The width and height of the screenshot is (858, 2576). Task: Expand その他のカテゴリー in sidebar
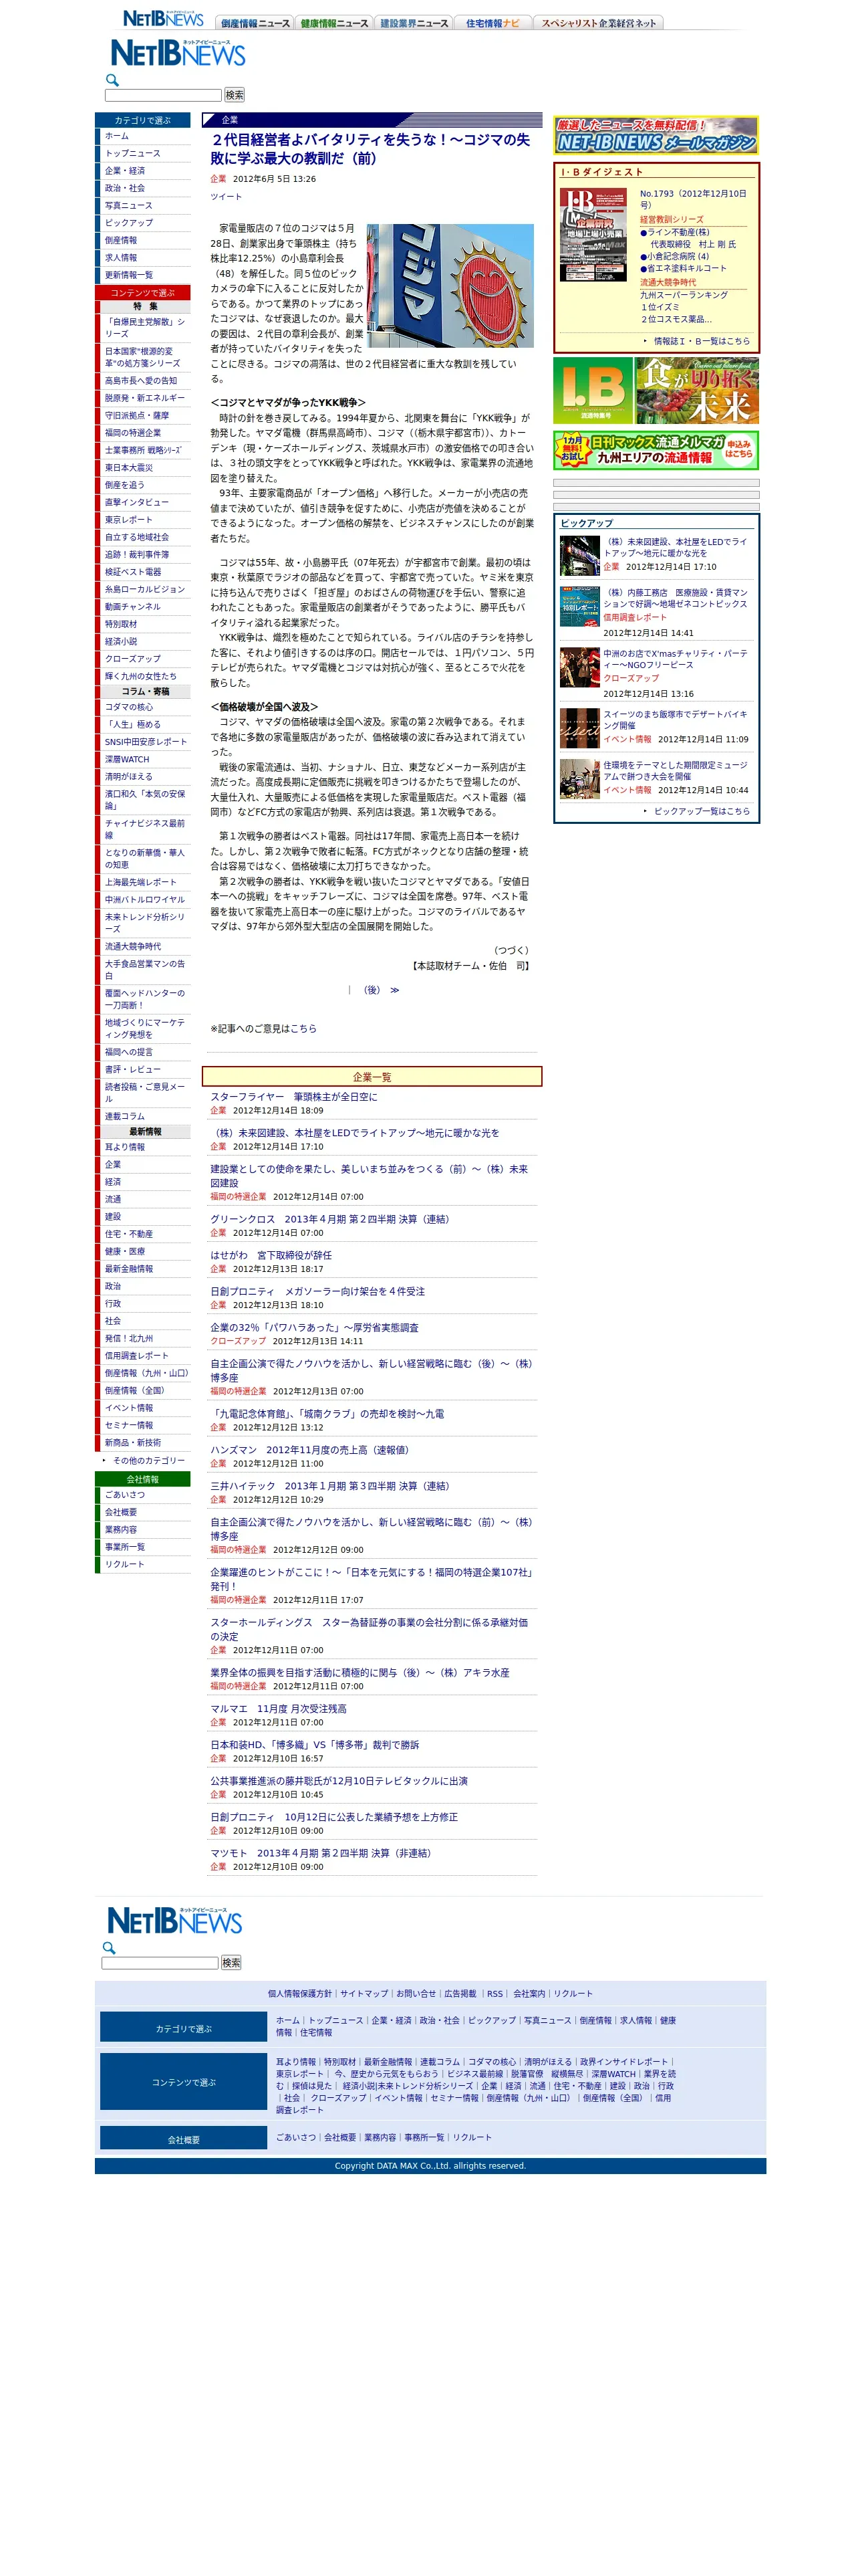(149, 1460)
